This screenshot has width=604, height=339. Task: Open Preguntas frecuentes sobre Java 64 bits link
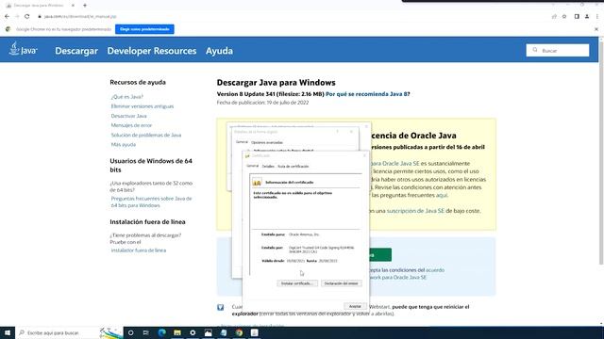(x=151, y=202)
